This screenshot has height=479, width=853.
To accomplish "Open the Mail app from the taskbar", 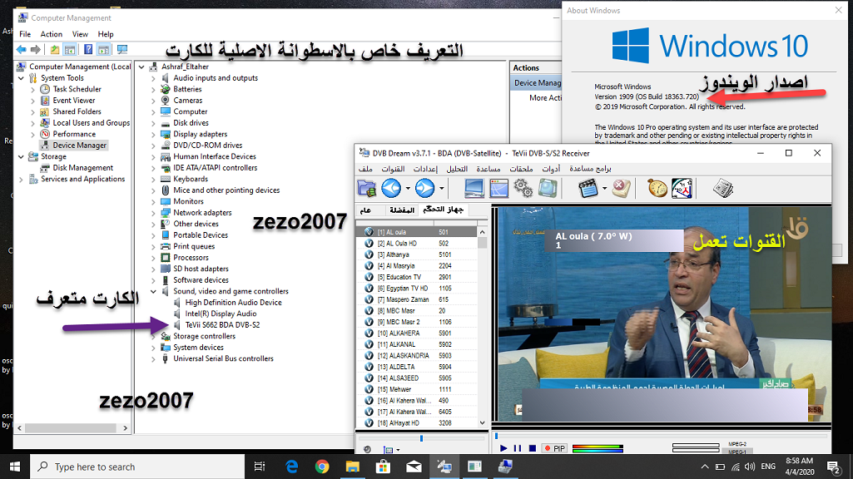I will pos(414,467).
